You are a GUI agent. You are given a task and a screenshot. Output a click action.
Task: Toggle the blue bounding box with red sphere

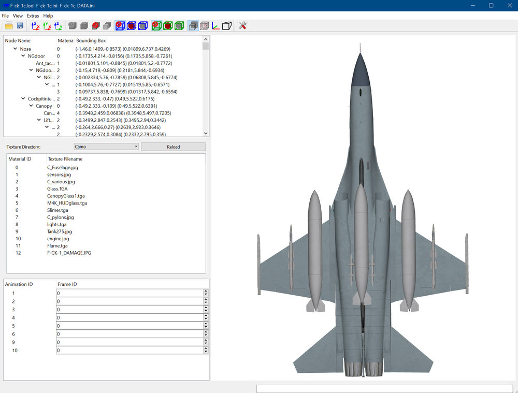pyautogui.click(x=132, y=26)
